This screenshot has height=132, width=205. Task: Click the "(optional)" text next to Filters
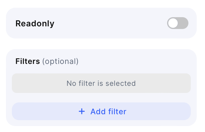pyautogui.click(x=60, y=61)
